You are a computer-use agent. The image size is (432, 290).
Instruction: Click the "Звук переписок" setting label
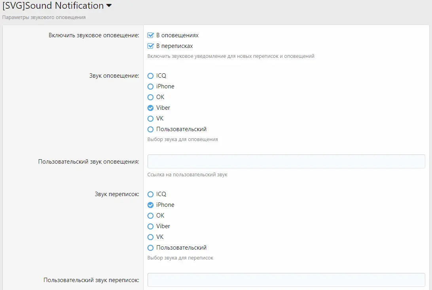(117, 194)
